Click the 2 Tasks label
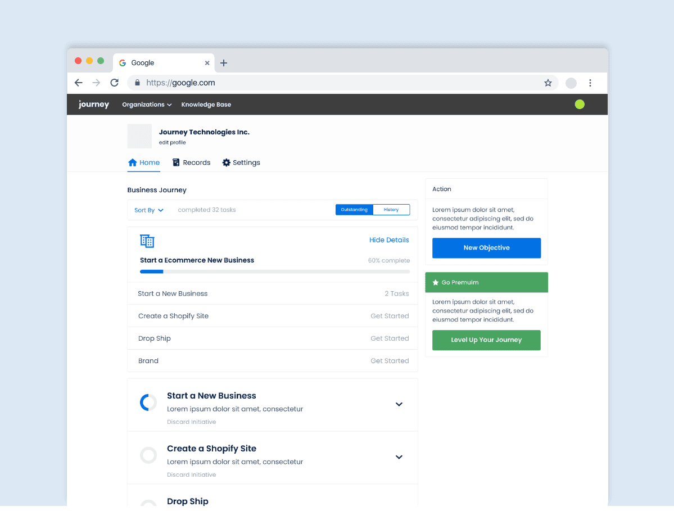This screenshot has height=511, width=674. pyautogui.click(x=397, y=294)
